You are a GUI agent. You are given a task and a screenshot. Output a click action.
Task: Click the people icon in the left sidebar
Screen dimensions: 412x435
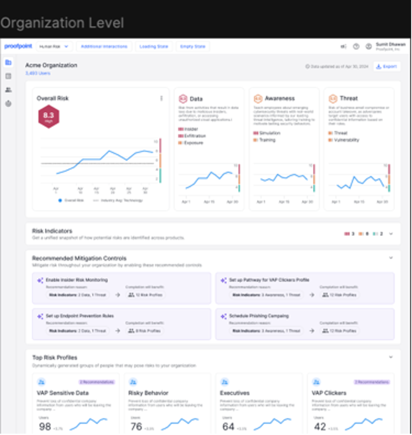click(x=8, y=90)
